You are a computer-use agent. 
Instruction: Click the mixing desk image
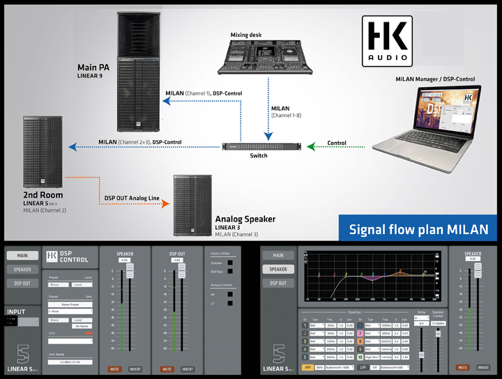tap(265, 57)
